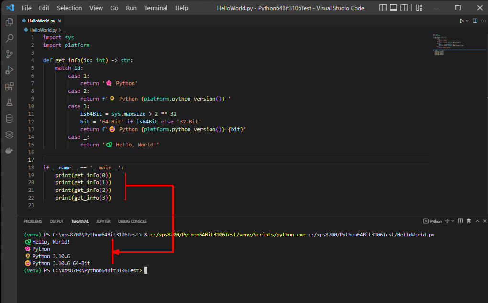Open the View menu
Viewport: 488px width, 303px height.
click(x=96, y=8)
